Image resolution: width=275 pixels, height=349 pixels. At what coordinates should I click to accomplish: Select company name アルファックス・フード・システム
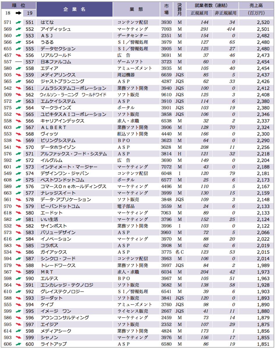pos(74,154)
